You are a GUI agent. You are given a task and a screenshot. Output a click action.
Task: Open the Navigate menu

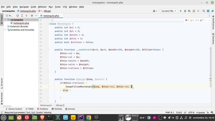pyautogui.click(x=24, y=7)
